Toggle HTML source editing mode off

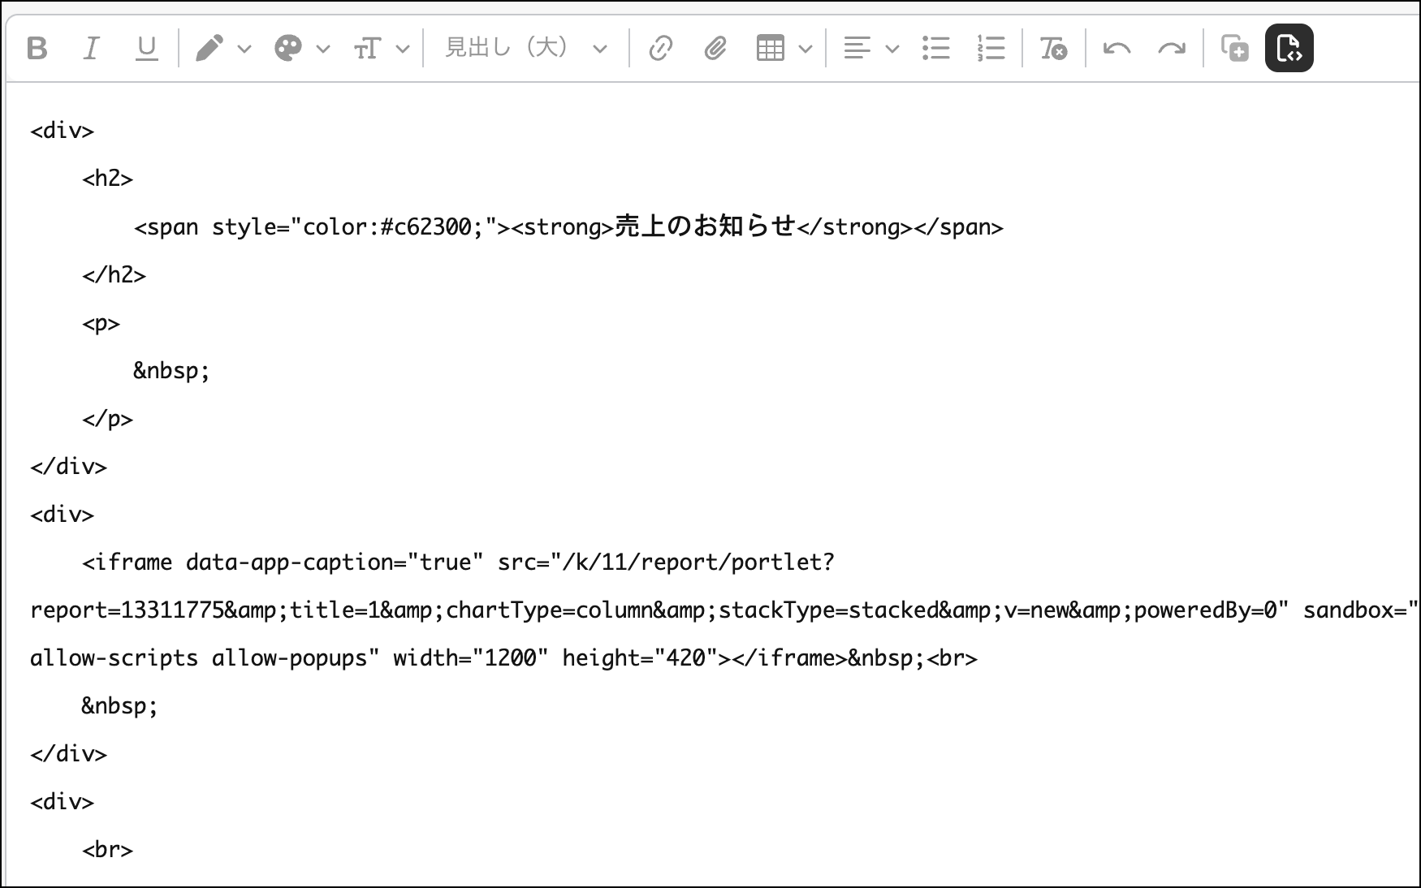pos(1289,49)
